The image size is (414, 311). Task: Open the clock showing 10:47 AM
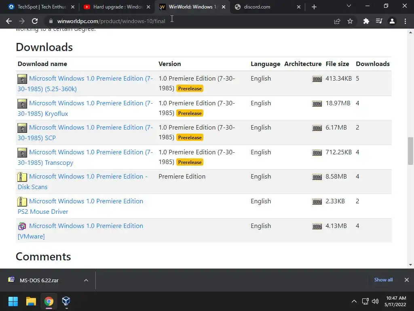(x=396, y=301)
